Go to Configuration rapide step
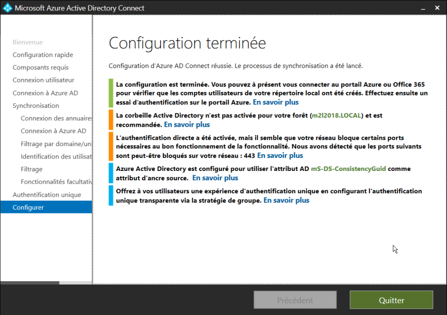The height and width of the screenshot is (315, 447). pyautogui.click(x=43, y=55)
